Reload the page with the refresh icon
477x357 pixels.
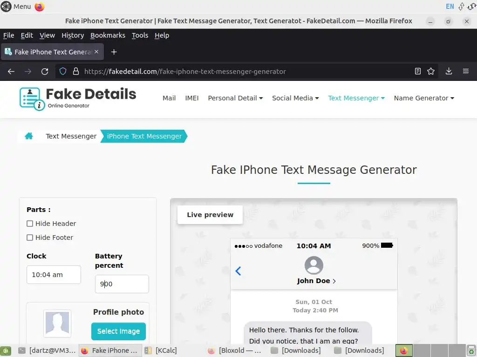[45, 71]
